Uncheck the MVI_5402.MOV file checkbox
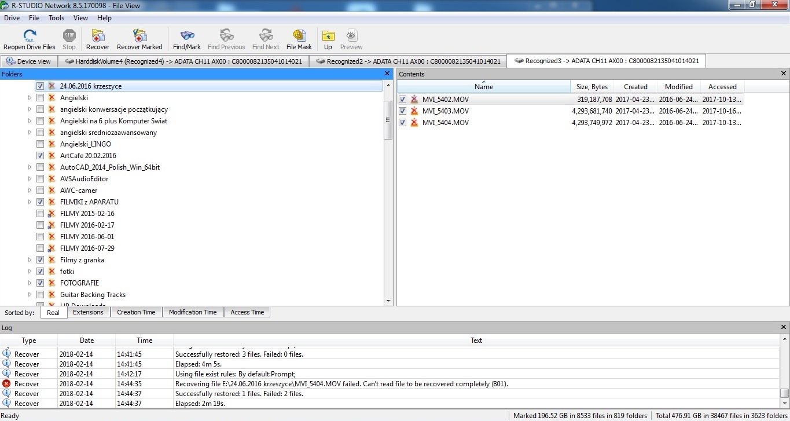790x421 pixels. [403, 100]
